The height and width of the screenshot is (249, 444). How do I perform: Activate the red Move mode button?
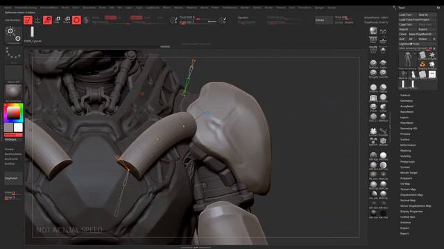47,20
